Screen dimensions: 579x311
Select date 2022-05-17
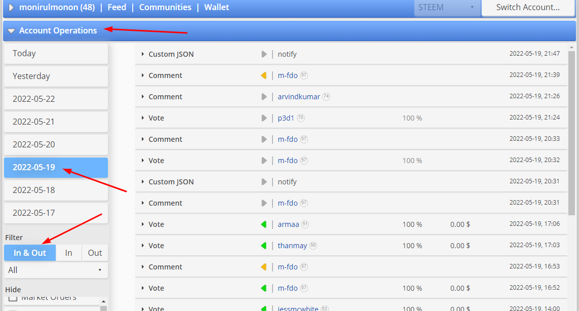(56, 213)
